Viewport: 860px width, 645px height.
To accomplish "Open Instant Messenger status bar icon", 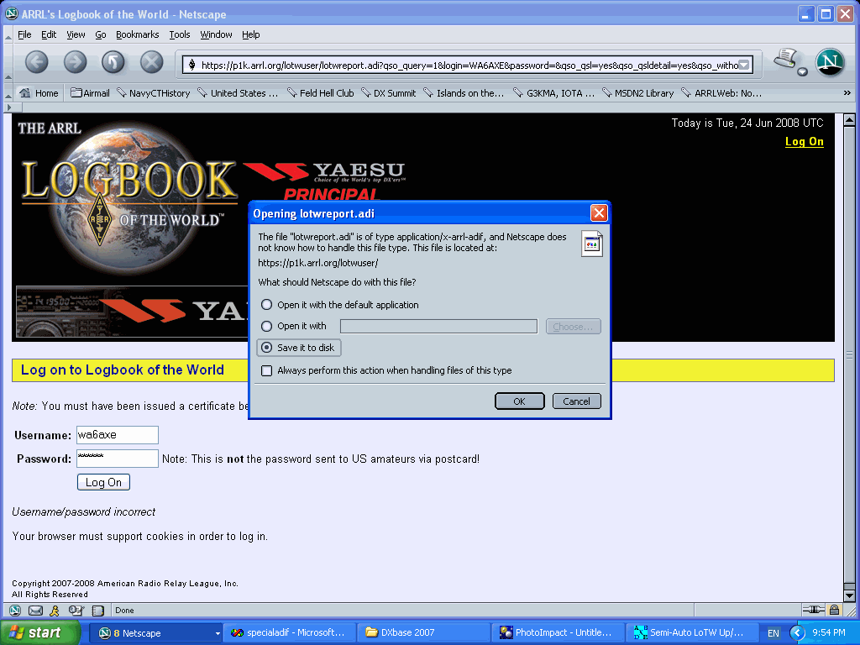I will 55,610.
